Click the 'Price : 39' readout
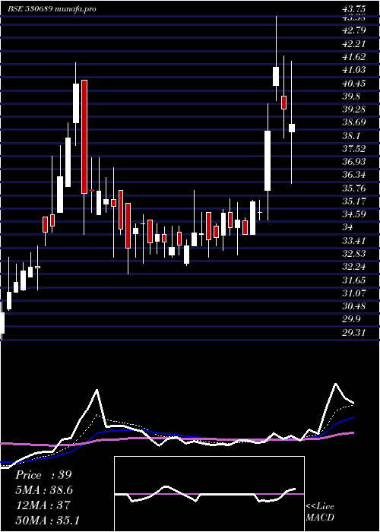 coord(43,475)
